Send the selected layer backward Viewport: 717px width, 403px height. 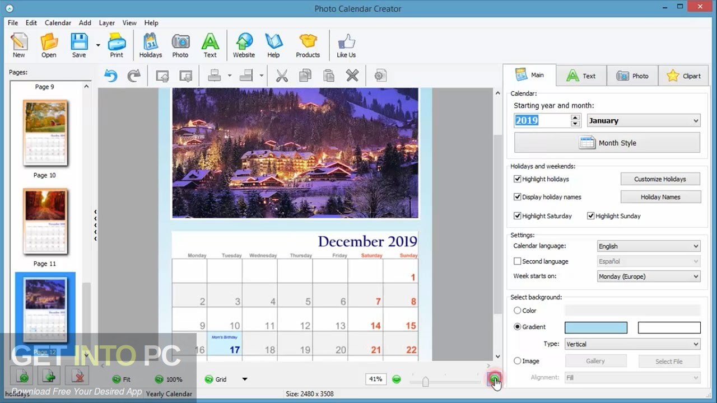(185, 76)
